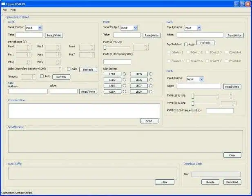Viewport: 252px width, 196px height.
Task: Click the RAM Address field
Action: point(28,91)
